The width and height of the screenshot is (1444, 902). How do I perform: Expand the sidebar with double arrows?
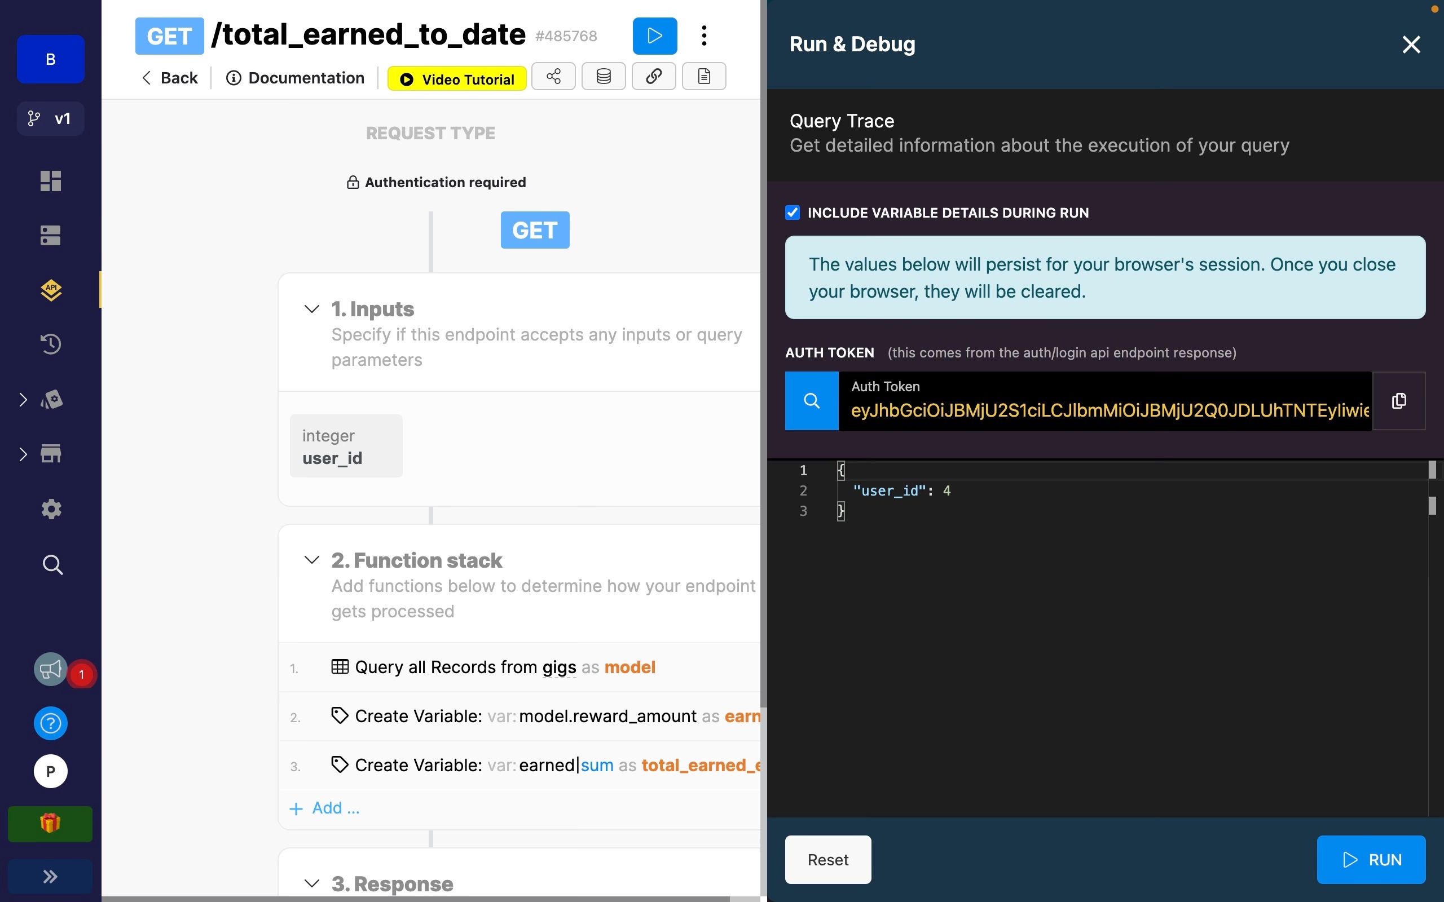click(x=50, y=876)
